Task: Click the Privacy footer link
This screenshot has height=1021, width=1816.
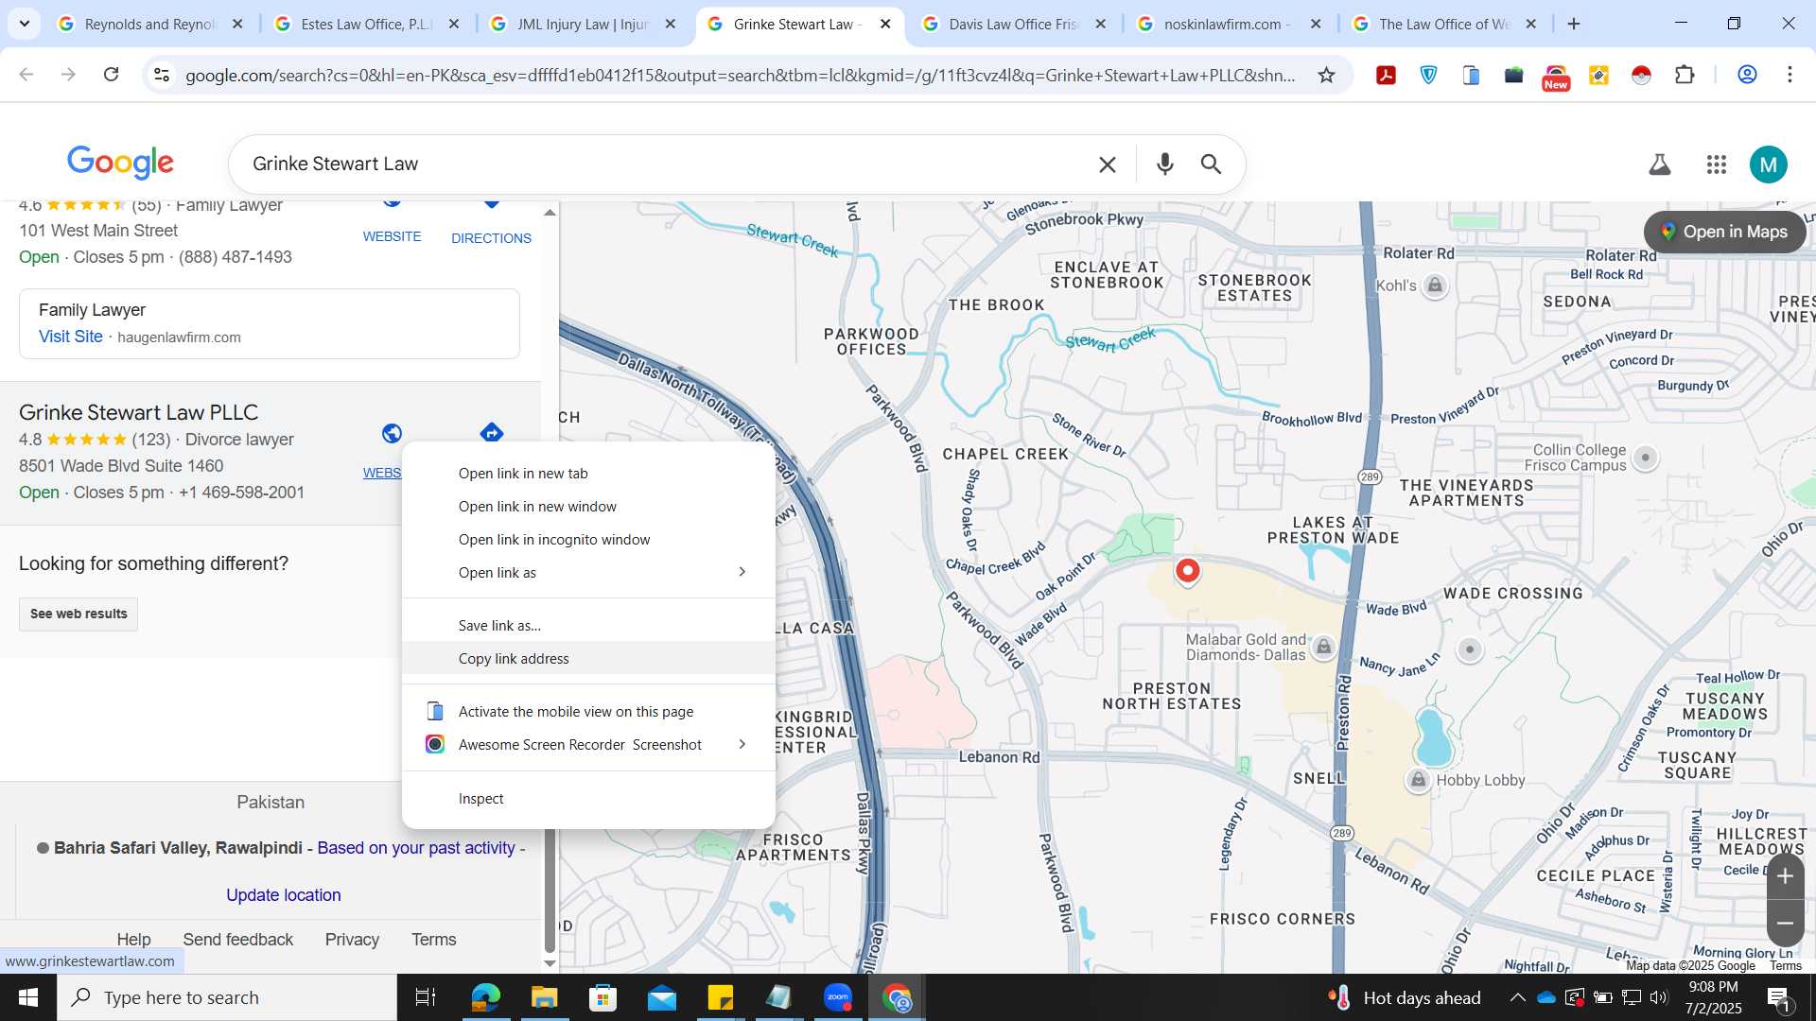Action: pos(352,940)
